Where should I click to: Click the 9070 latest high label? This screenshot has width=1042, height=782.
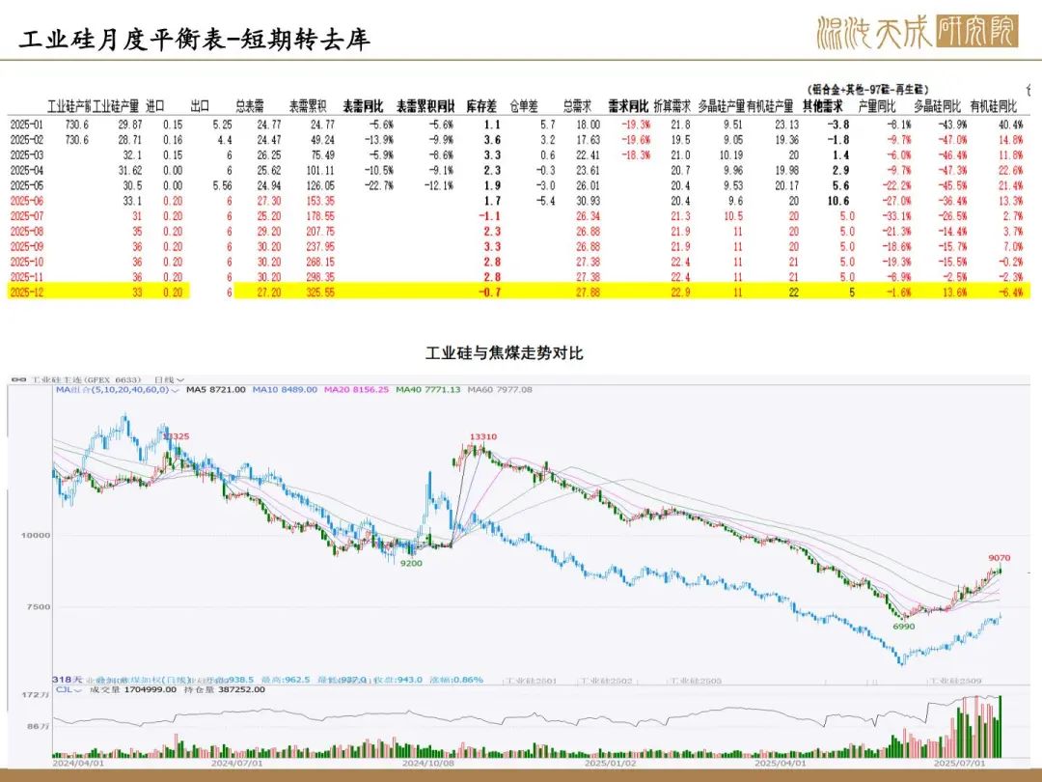999,558
